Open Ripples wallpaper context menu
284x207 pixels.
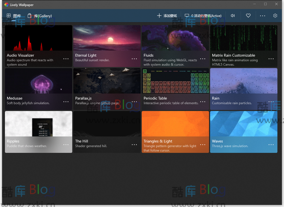pyautogui.click(x=66, y=145)
